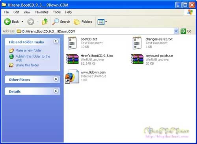The width and height of the screenshot is (197, 144).
Task: Click the Views icon in toolbar
Action: [x=101, y=22]
